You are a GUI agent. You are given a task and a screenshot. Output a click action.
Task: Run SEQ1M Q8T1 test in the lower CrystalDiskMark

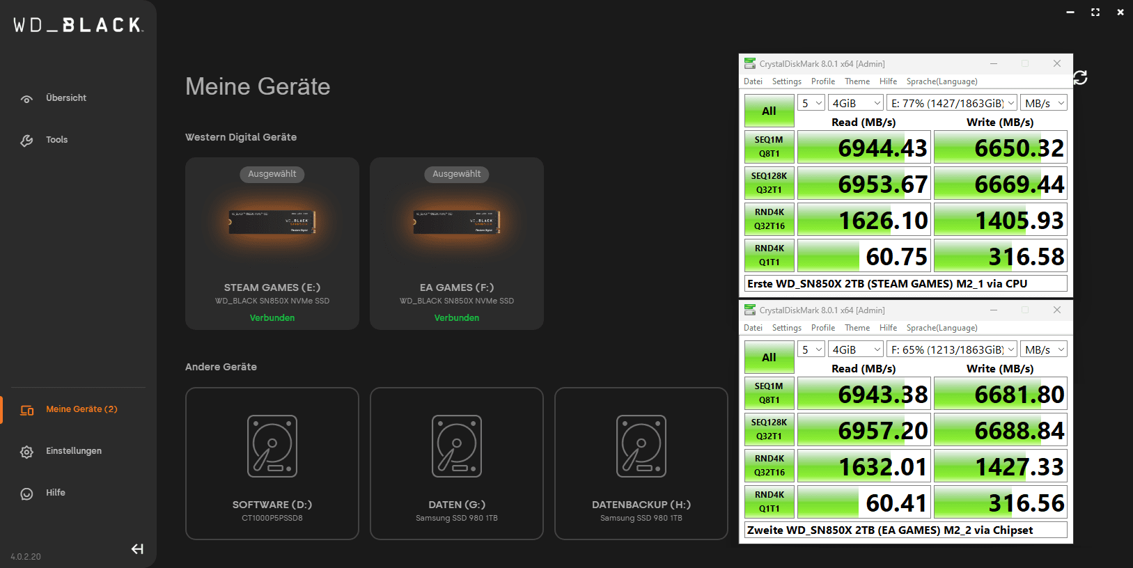[769, 393]
